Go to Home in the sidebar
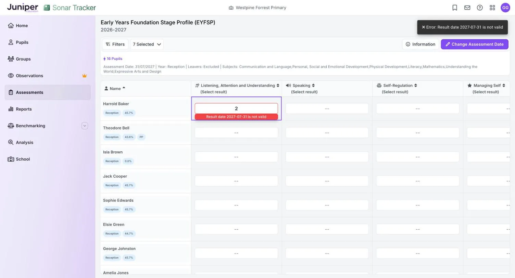 [x=48, y=26]
